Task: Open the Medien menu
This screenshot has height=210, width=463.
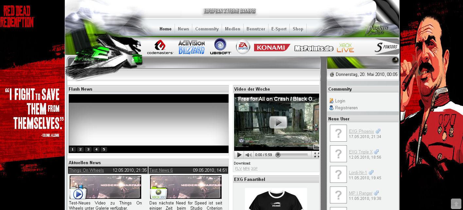Action: [232, 29]
